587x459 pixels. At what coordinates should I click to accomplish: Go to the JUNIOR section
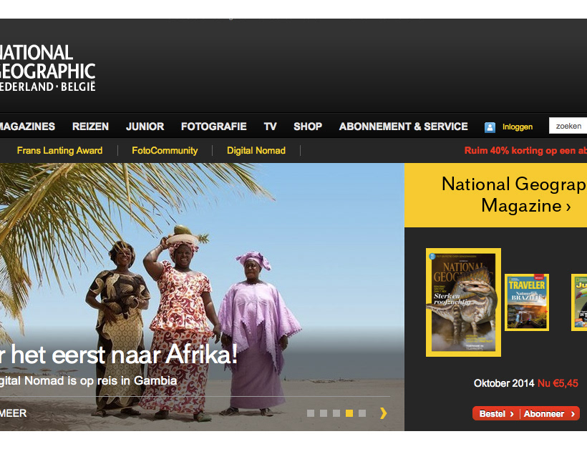click(145, 127)
